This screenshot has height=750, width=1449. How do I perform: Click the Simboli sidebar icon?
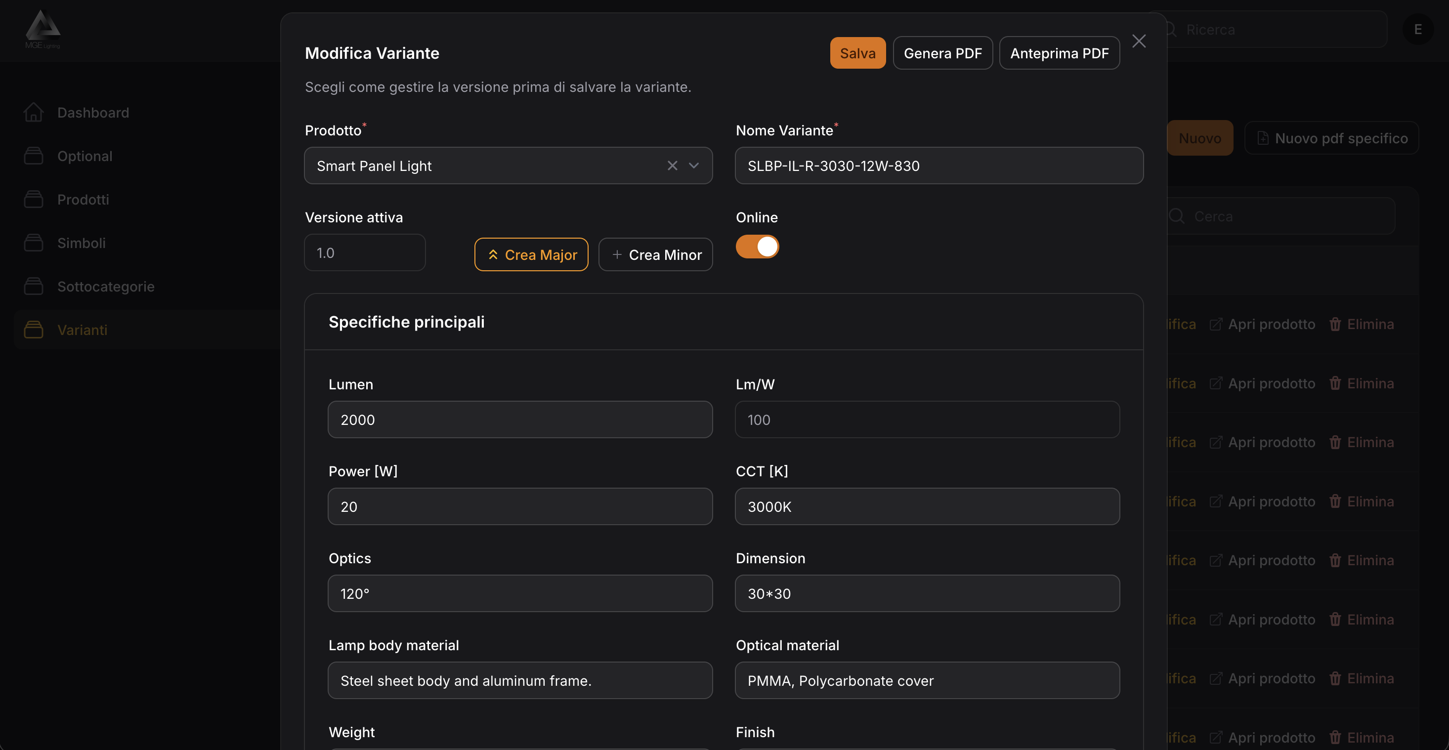pyautogui.click(x=33, y=243)
